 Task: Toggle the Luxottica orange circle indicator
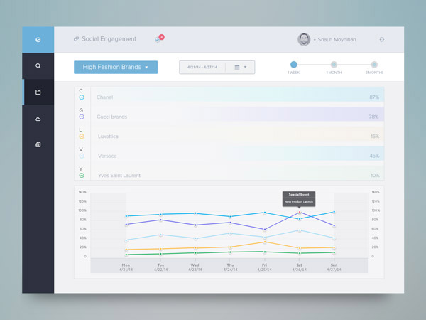[x=82, y=137]
